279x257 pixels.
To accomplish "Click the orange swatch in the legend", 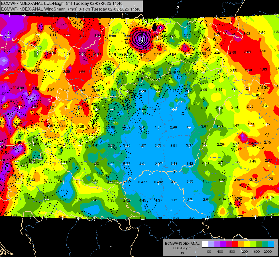I will 241,244.
